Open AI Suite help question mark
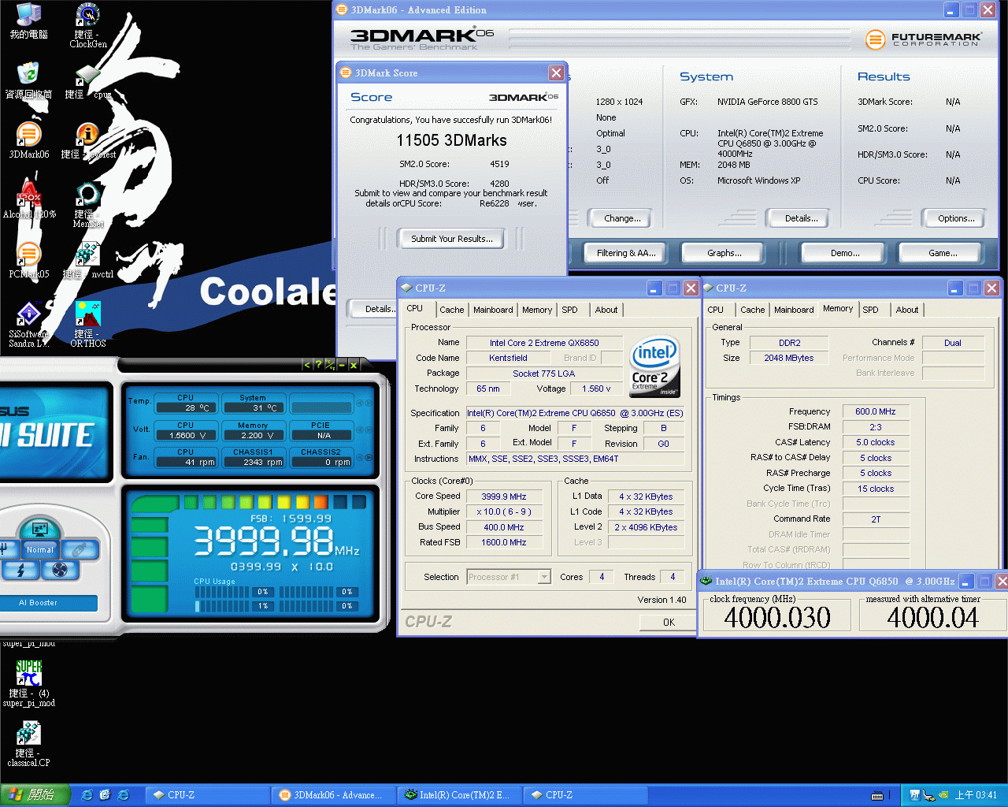 click(x=318, y=365)
